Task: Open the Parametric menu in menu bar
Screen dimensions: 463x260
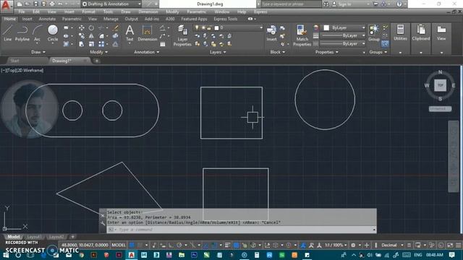Action: (x=196, y=12)
